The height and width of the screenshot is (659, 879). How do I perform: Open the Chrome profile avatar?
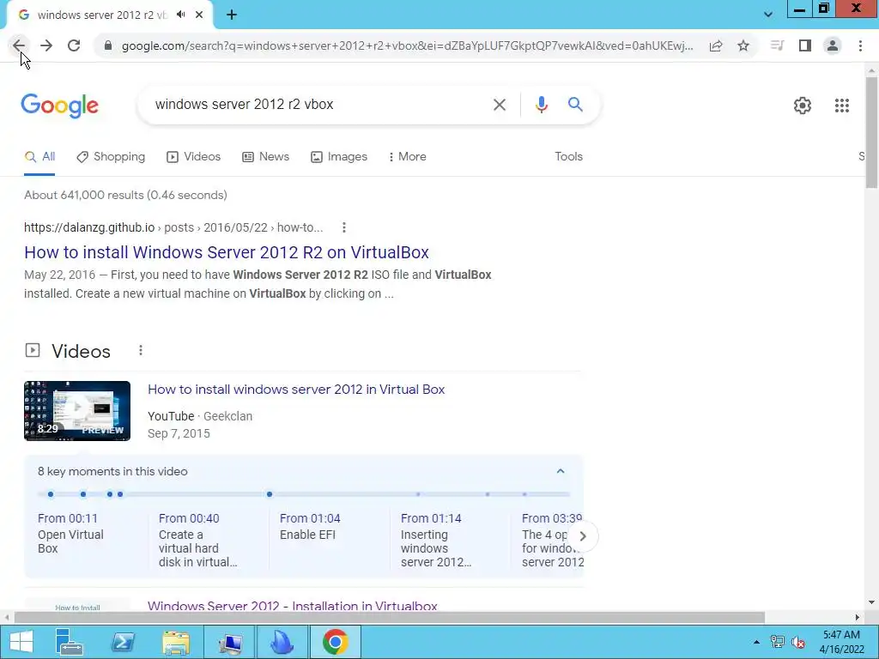click(x=833, y=45)
